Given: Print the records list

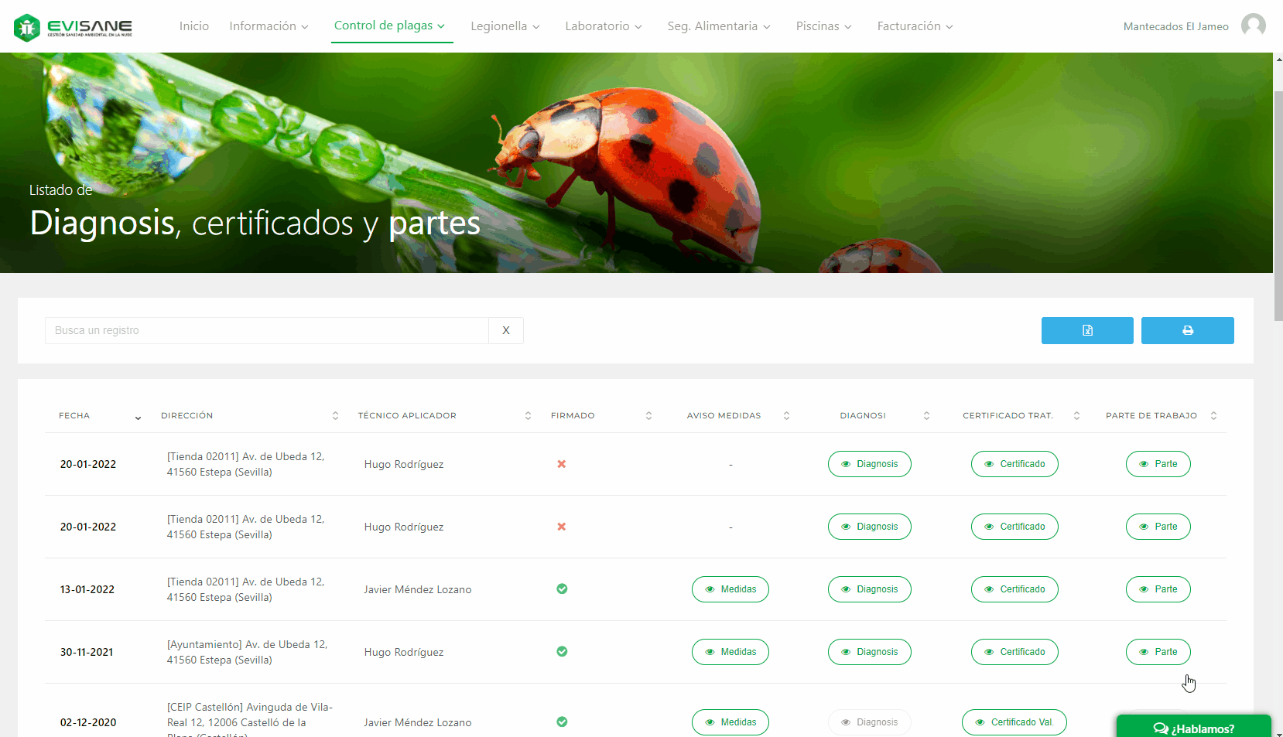Looking at the screenshot, I should 1187,330.
